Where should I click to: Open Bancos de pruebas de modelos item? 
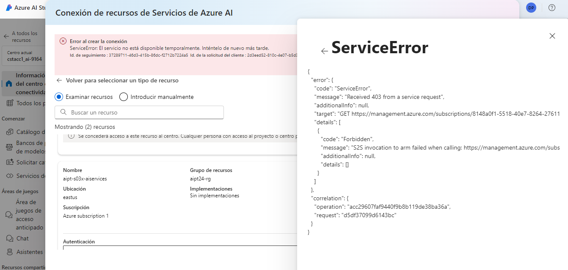24,147
